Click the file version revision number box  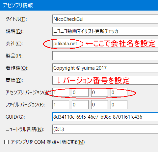(119, 104)
